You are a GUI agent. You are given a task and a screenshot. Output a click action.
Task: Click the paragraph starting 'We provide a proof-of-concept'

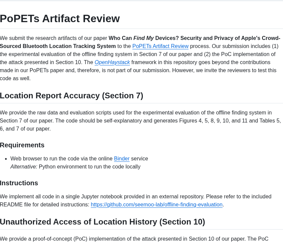click(x=134, y=239)
